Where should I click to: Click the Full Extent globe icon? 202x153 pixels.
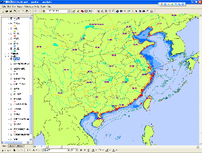[118, 11]
